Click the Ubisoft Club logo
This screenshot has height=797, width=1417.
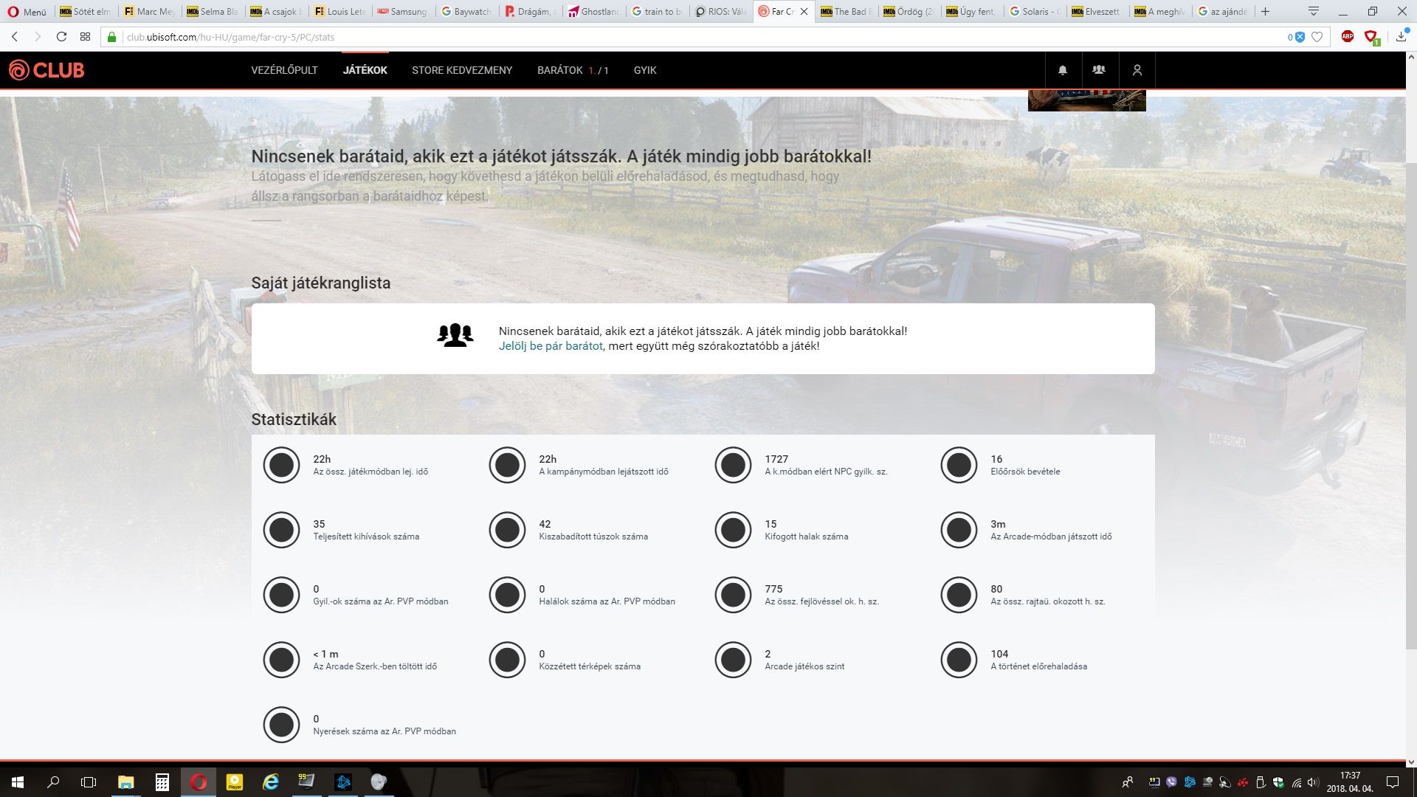[x=46, y=70]
